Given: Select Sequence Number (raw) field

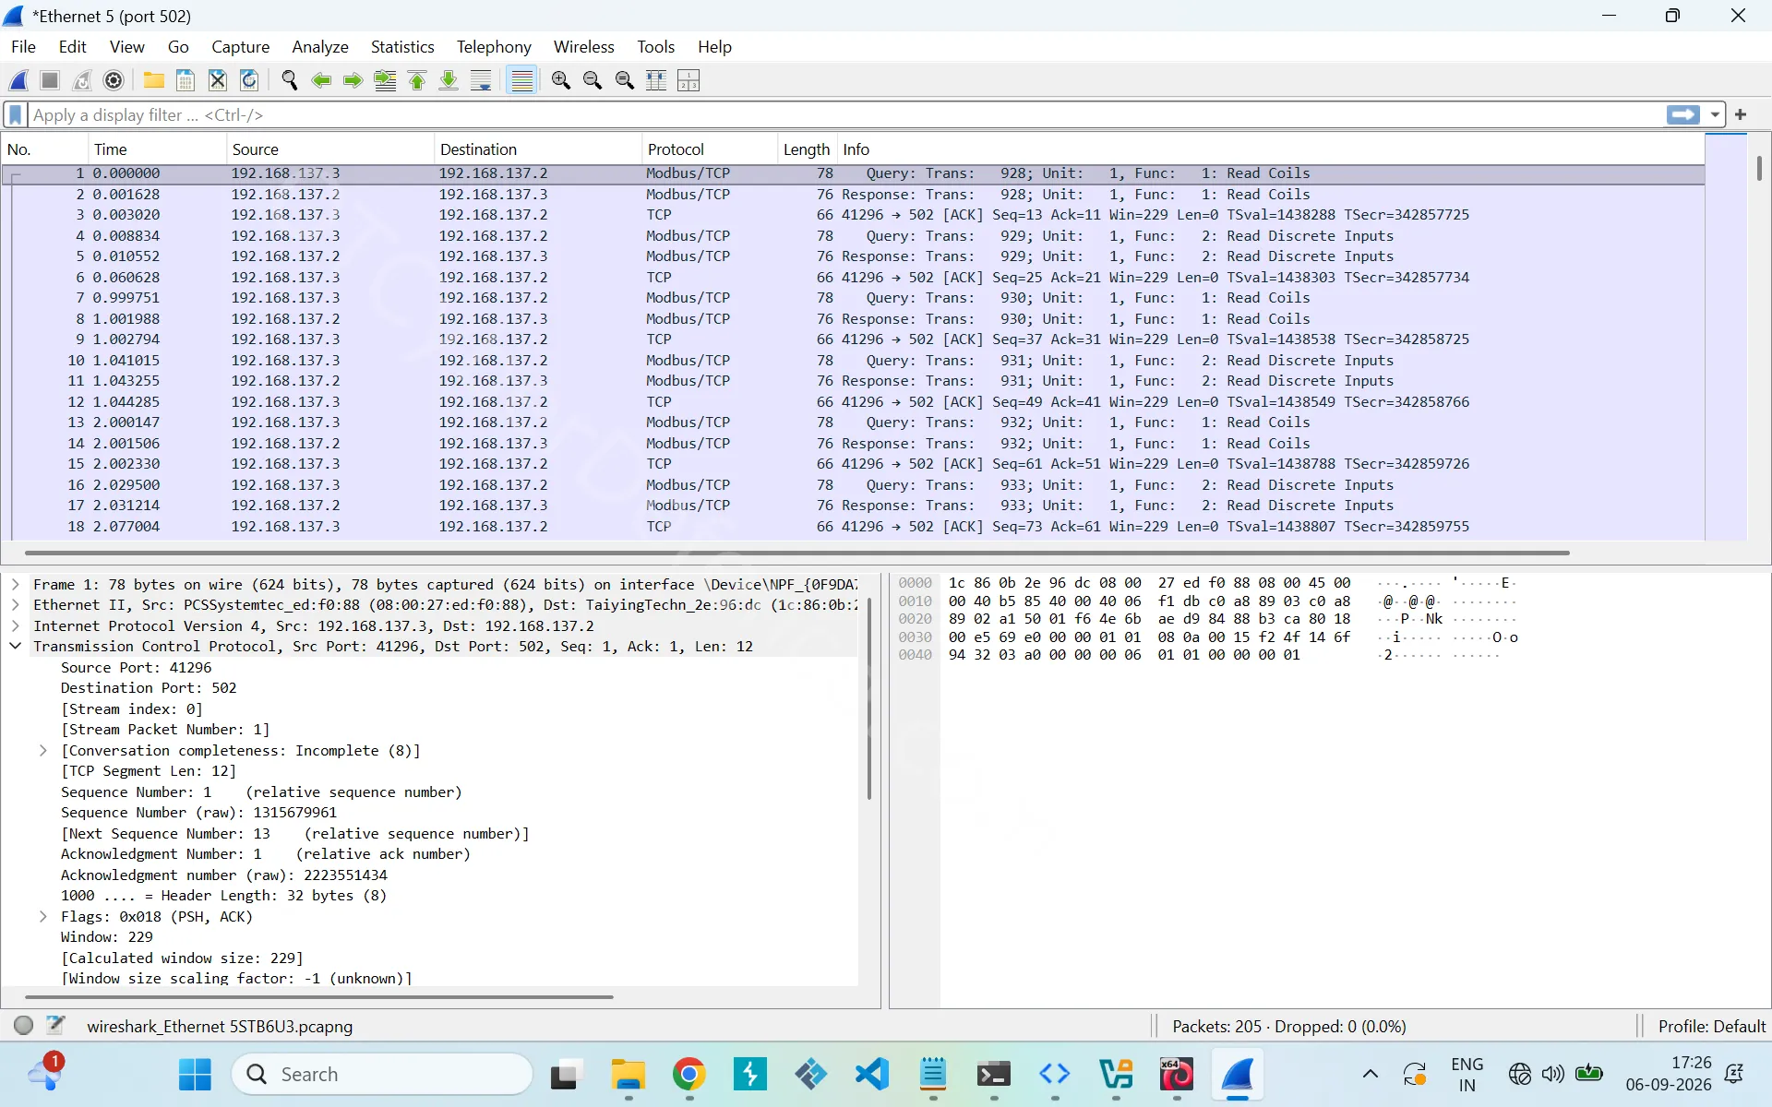Looking at the screenshot, I should (x=198, y=813).
